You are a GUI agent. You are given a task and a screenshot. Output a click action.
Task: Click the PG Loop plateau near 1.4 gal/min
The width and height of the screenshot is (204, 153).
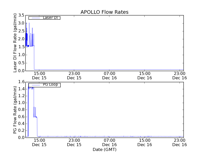tap(31, 87)
